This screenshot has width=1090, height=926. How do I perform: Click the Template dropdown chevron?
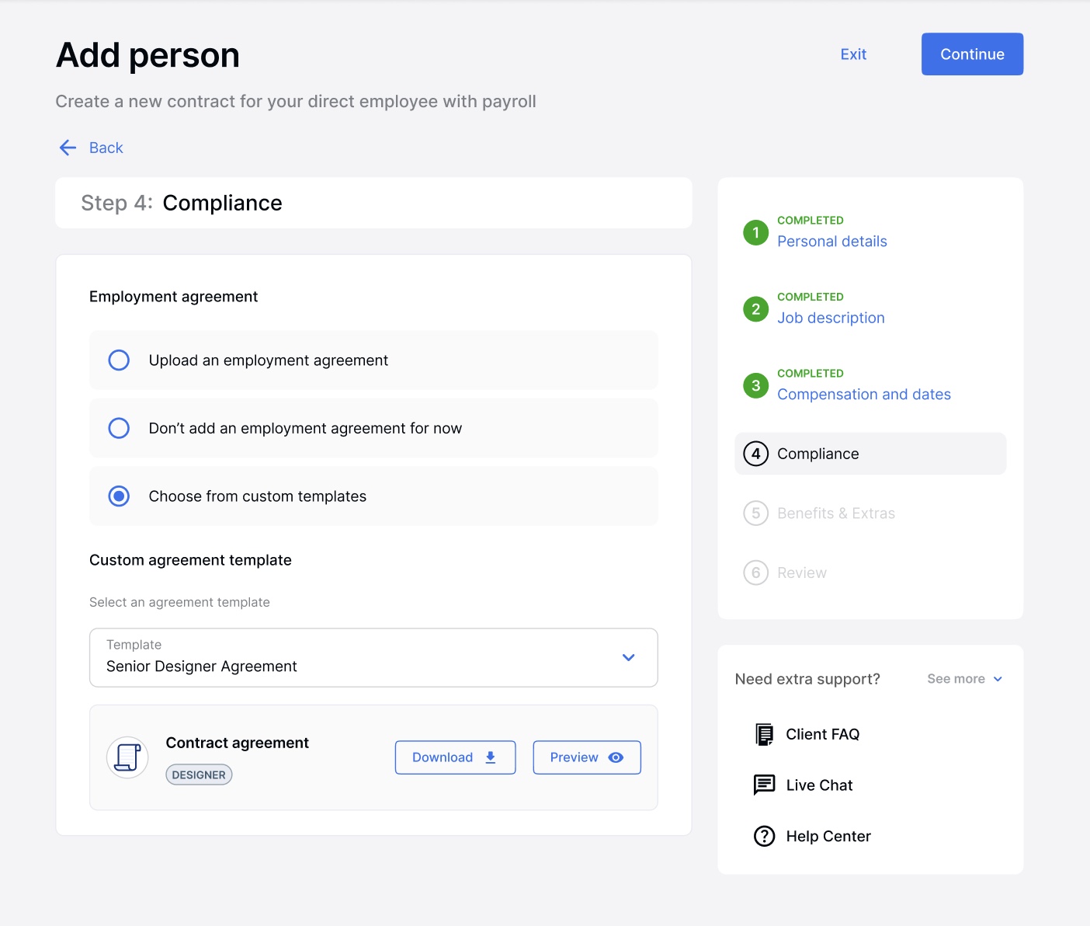point(629,657)
